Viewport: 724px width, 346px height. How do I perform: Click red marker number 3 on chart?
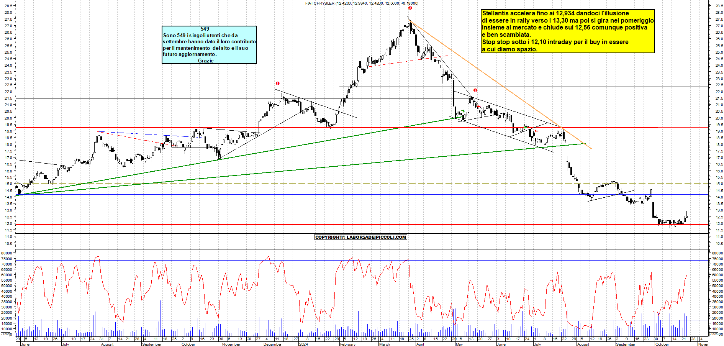(x=475, y=90)
